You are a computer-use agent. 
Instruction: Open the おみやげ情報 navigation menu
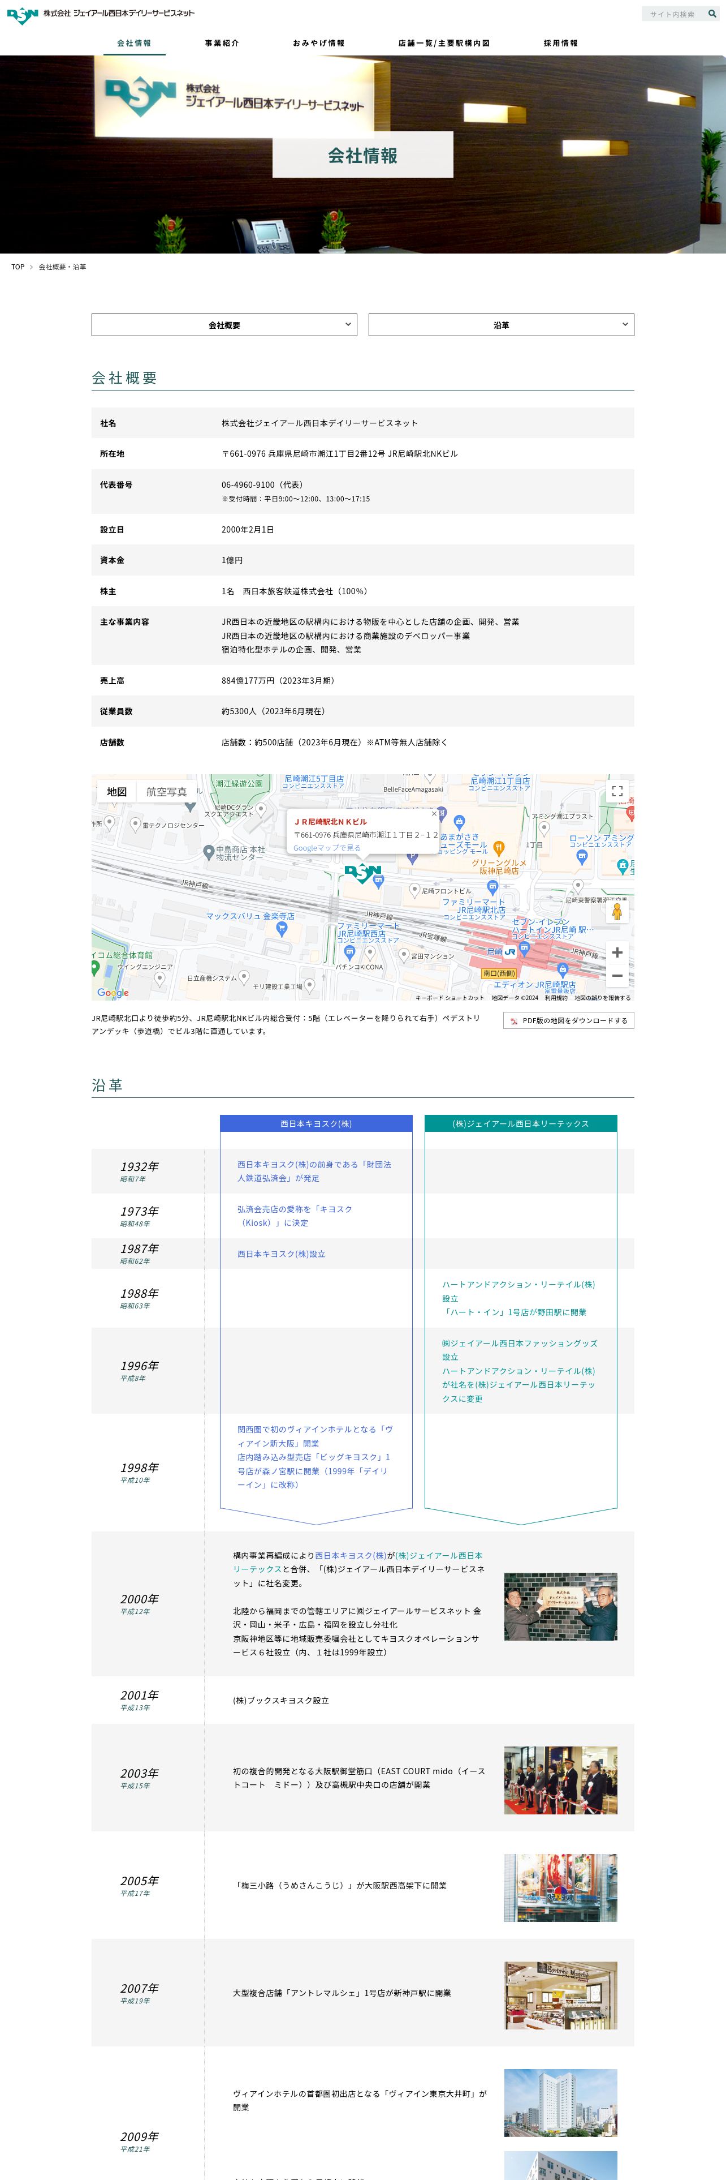319,43
